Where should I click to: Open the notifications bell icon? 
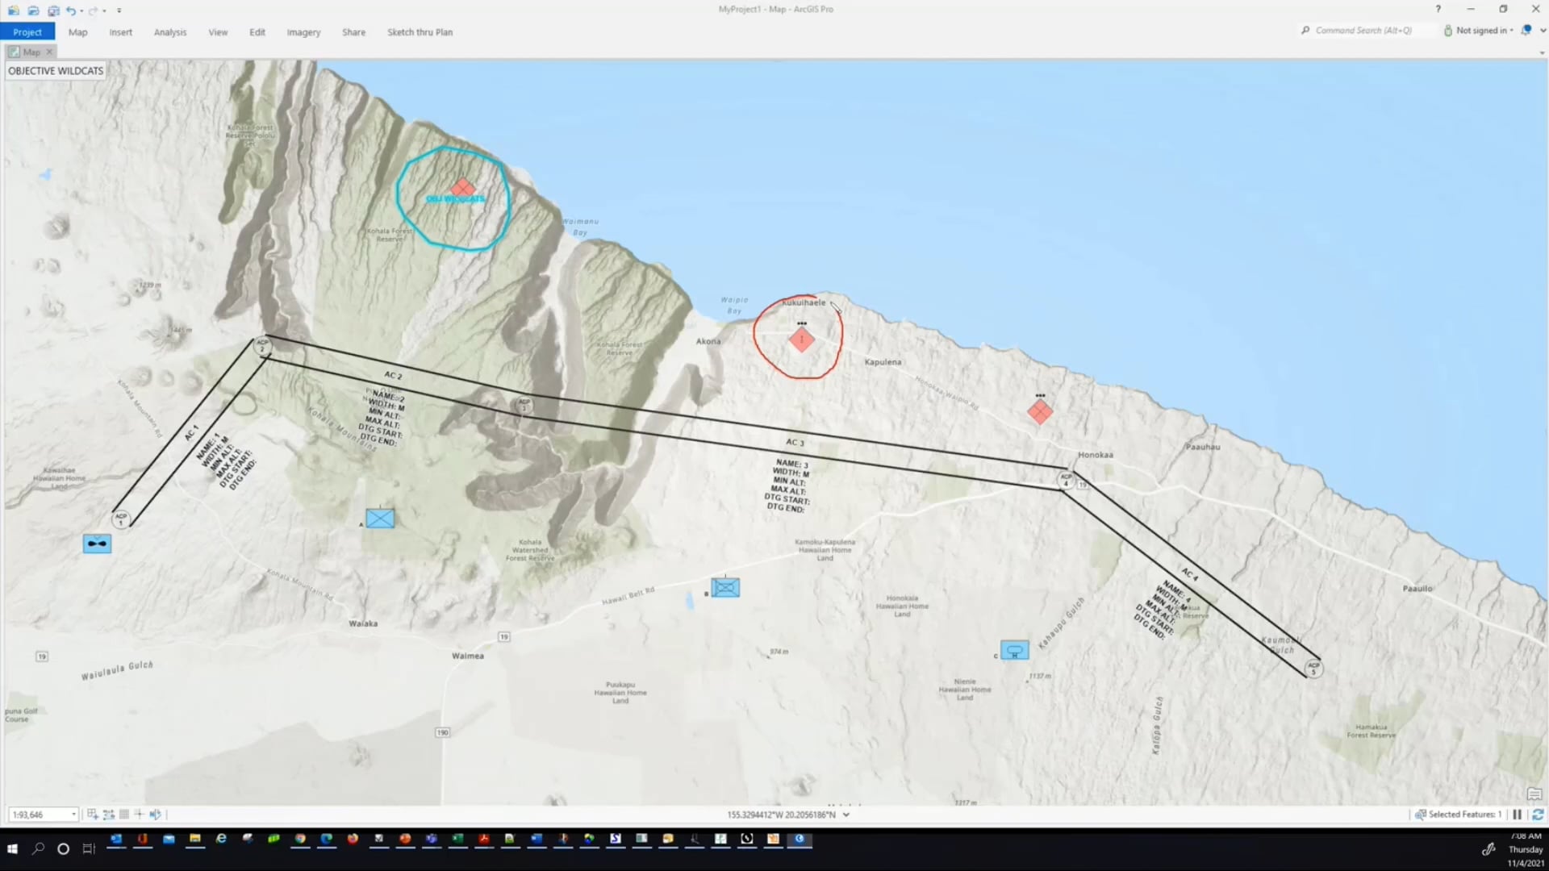point(1526,31)
